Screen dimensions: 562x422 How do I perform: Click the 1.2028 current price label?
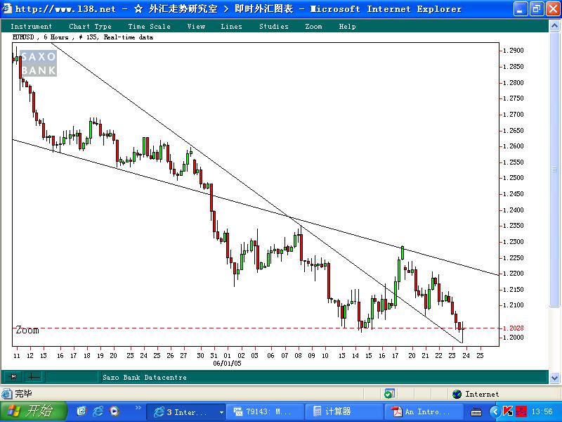(x=514, y=328)
